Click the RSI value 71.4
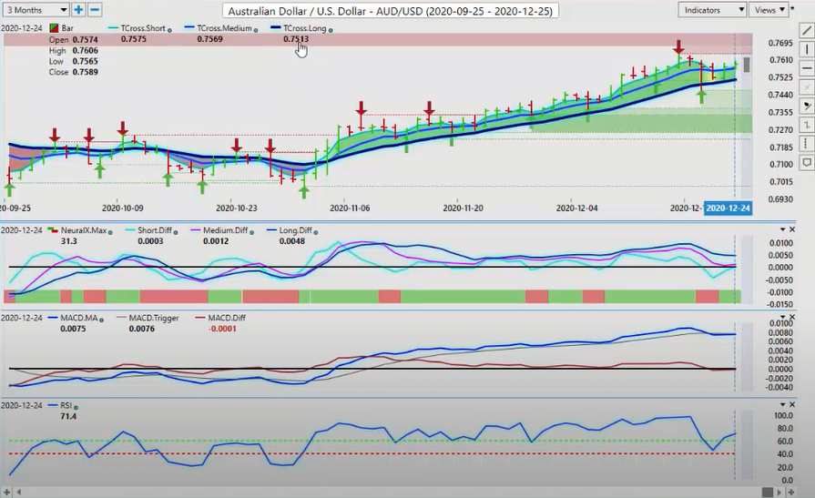Image resolution: width=815 pixels, height=498 pixels. coord(68,416)
